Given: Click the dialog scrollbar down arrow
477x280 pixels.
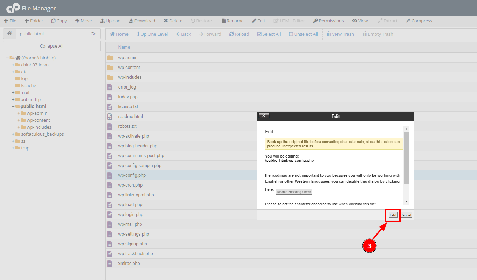Looking at the screenshot, I should click(406, 202).
